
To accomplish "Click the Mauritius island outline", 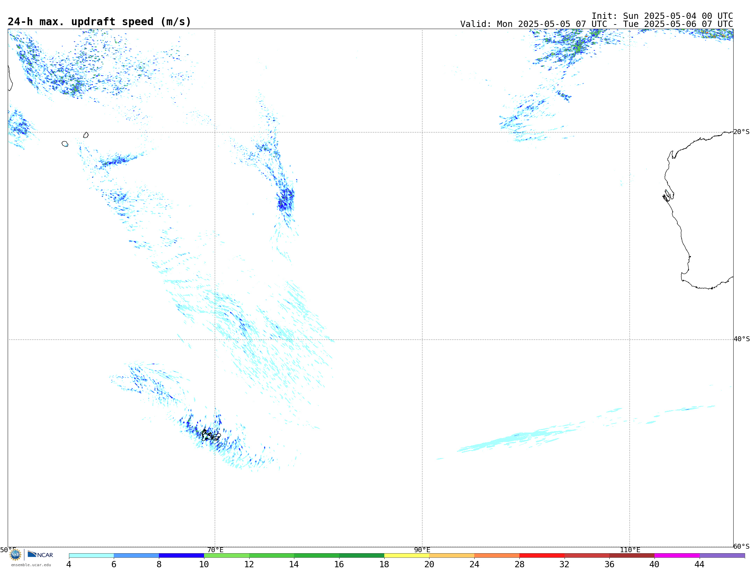I will click(x=86, y=135).
